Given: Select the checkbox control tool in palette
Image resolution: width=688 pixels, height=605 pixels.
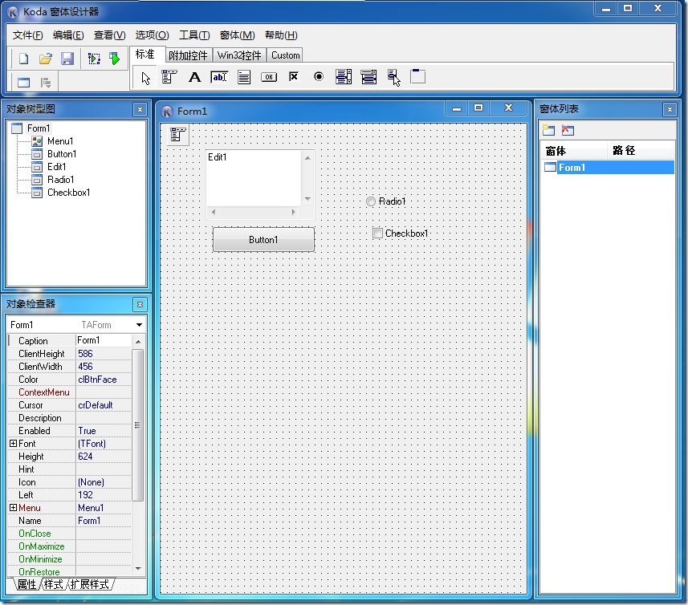Looking at the screenshot, I should click(294, 77).
